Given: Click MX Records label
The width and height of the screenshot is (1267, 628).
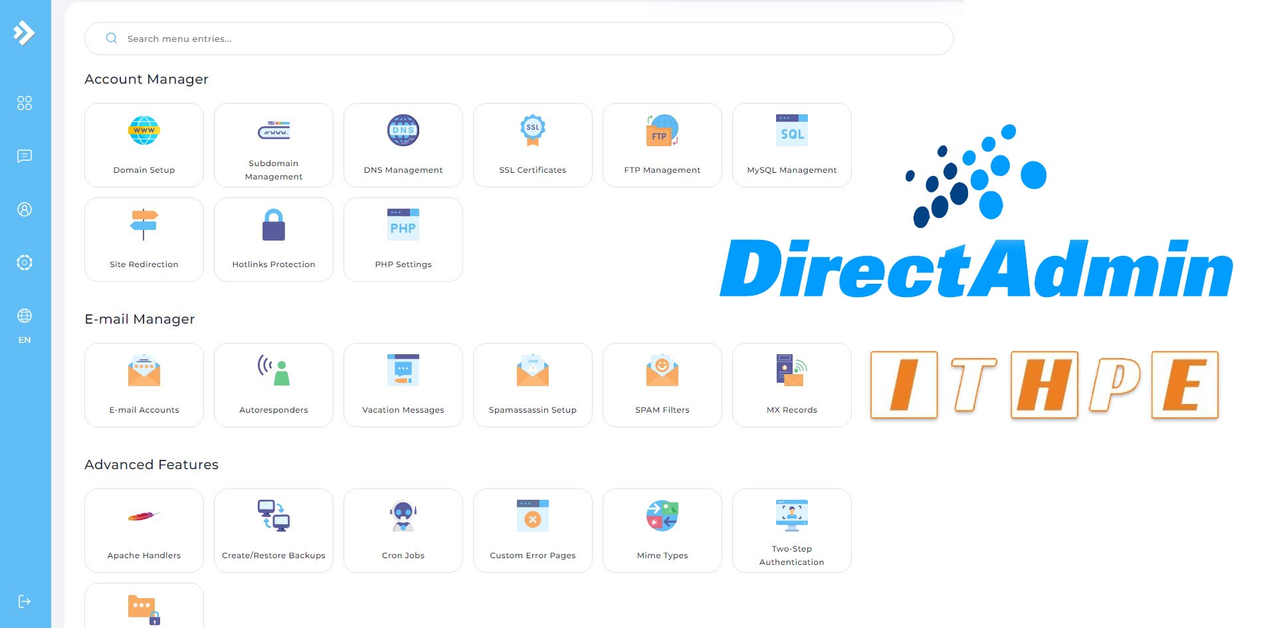Looking at the screenshot, I should (792, 410).
